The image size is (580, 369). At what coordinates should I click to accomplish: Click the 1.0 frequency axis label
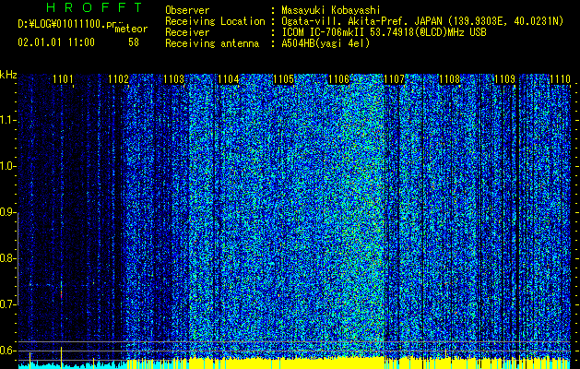point(7,166)
